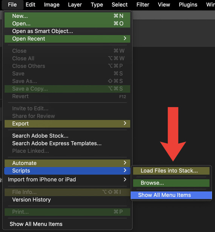Open the Image menu
This screenshot has width=215, height=232.
(x=52, y=5)
